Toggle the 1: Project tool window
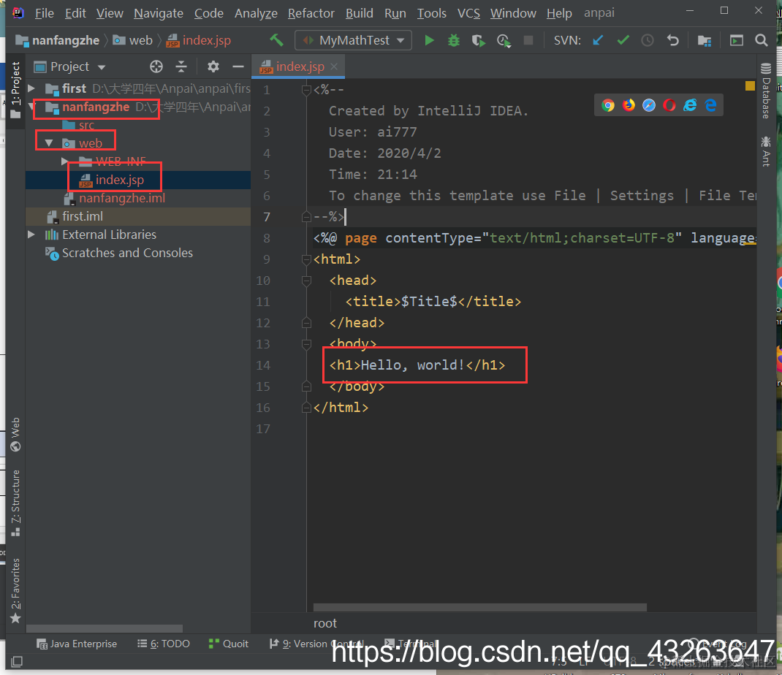The image size is (782, 675). coord(15,90)
